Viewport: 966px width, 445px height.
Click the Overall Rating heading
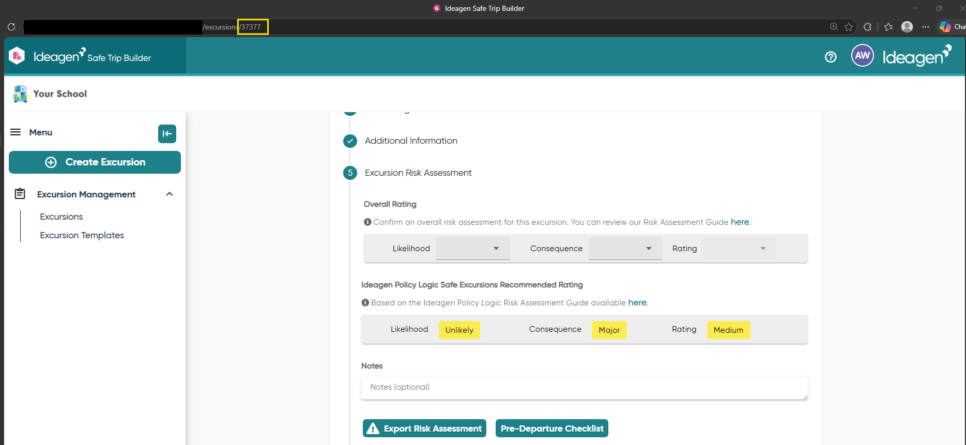pos(390,204)
